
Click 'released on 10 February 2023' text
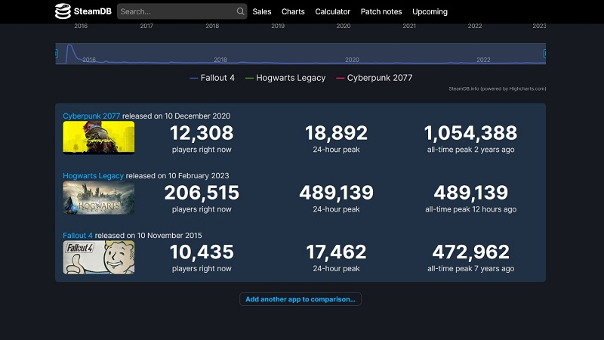(x=177, y=176)
